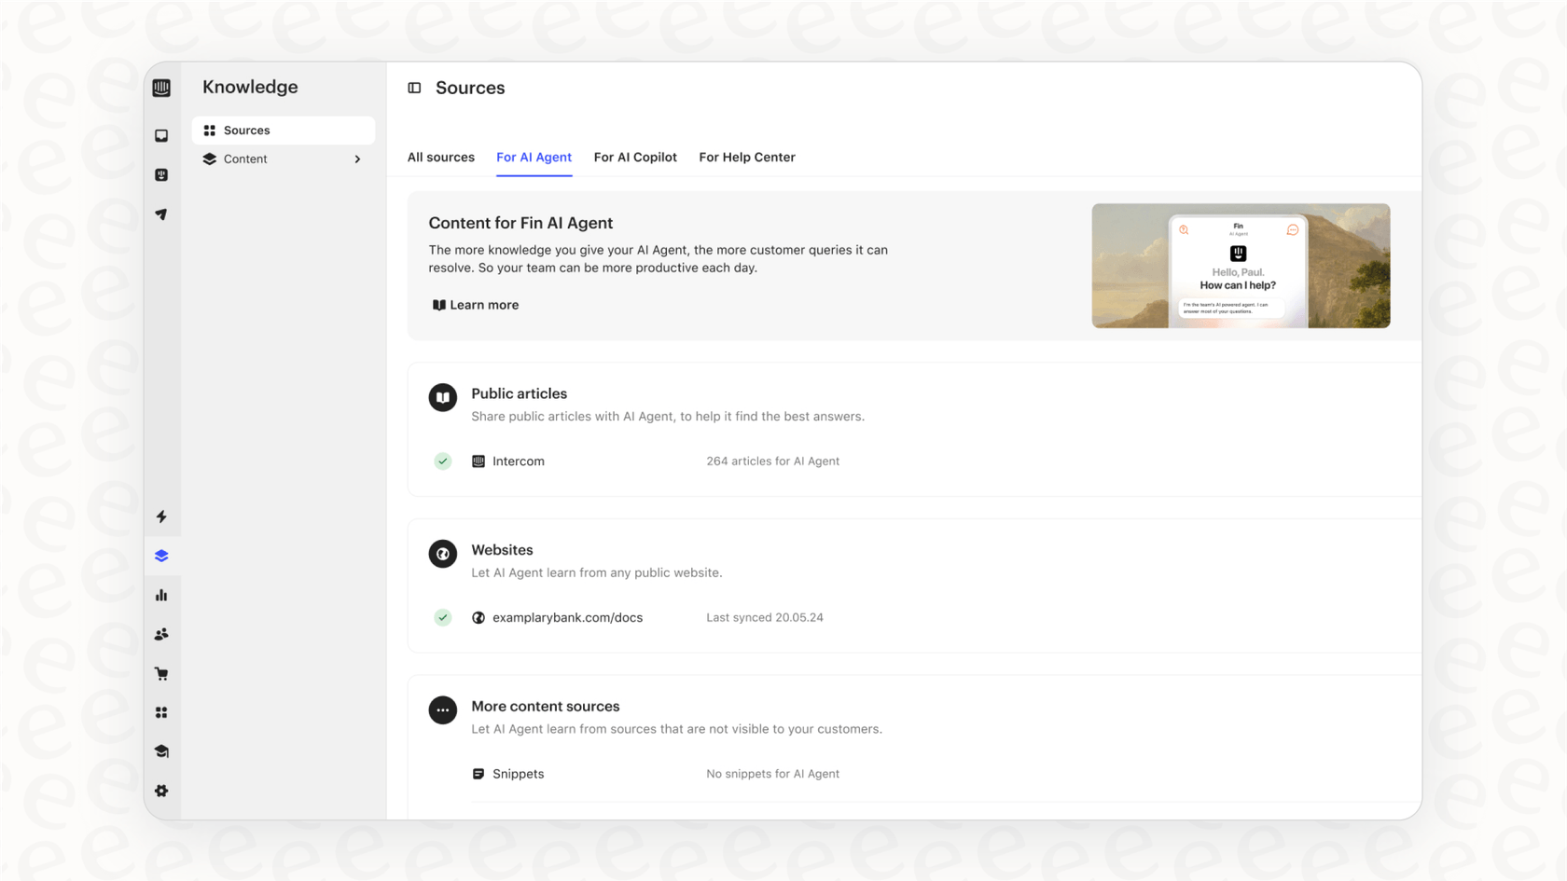
Task: Open the Snippets content source
Action: 518,774
